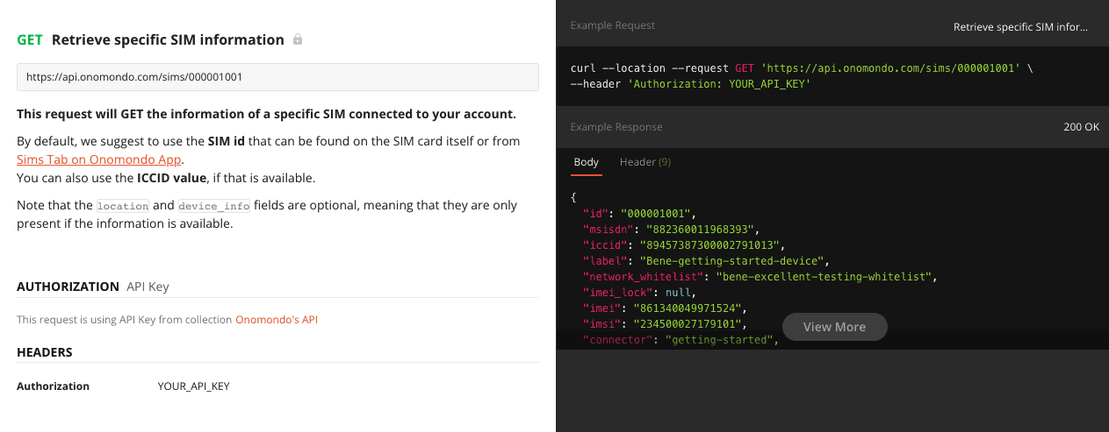The width and height of the screenshot is (1109, 432).
Task: Click the Authorization header key name
Action: tap(53, 386)
